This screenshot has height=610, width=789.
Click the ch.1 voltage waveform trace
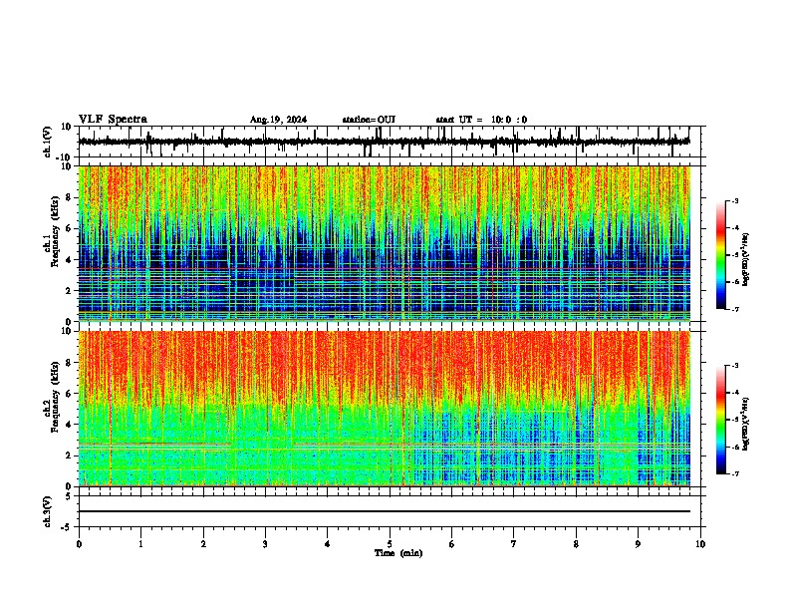pyautogui.click(x=384, y=142)
